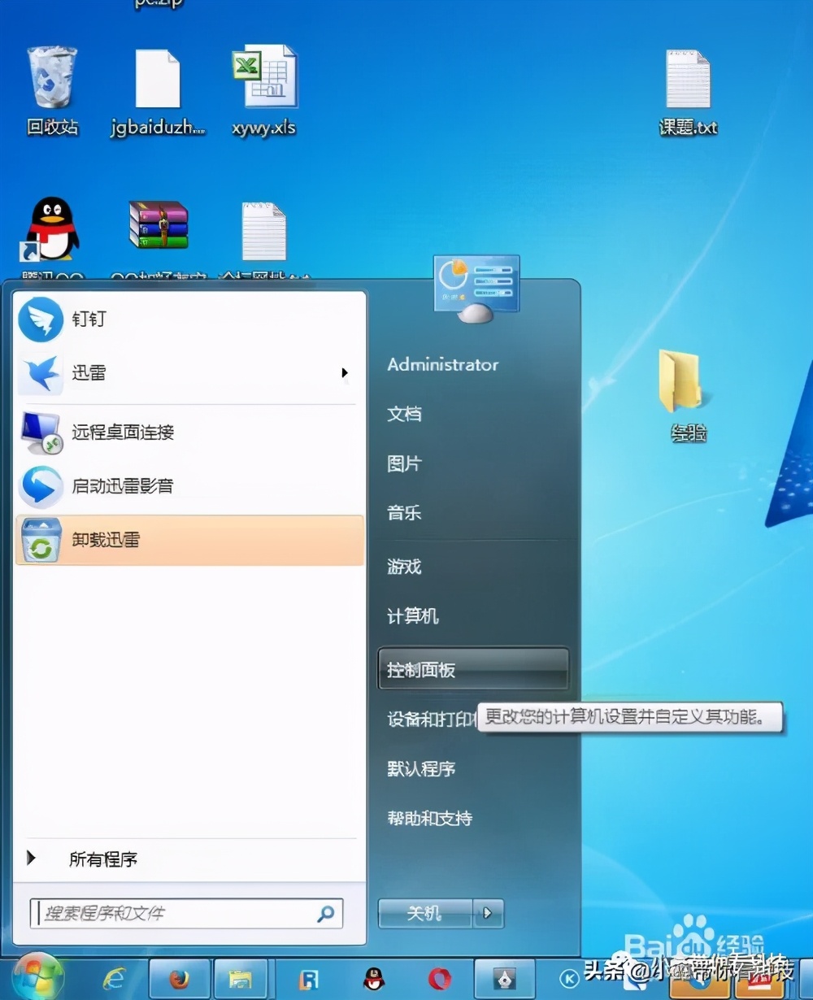The image size is (813, 1000).
Task: Select 卸载迅雷 to uninstall Thunder
Action: pos(106,540)
